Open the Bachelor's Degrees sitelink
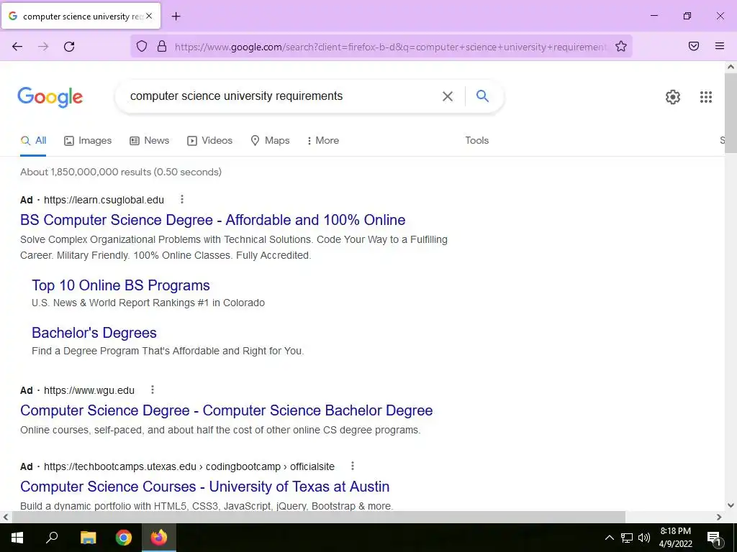Viewport: 737px width, 552px height. click(x=94, y=332)
